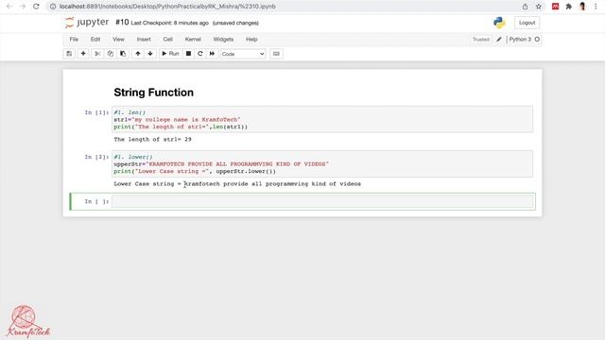Open the Extensions puzzle-piece menu
This screenshot has width=605, height=340.
569,7
